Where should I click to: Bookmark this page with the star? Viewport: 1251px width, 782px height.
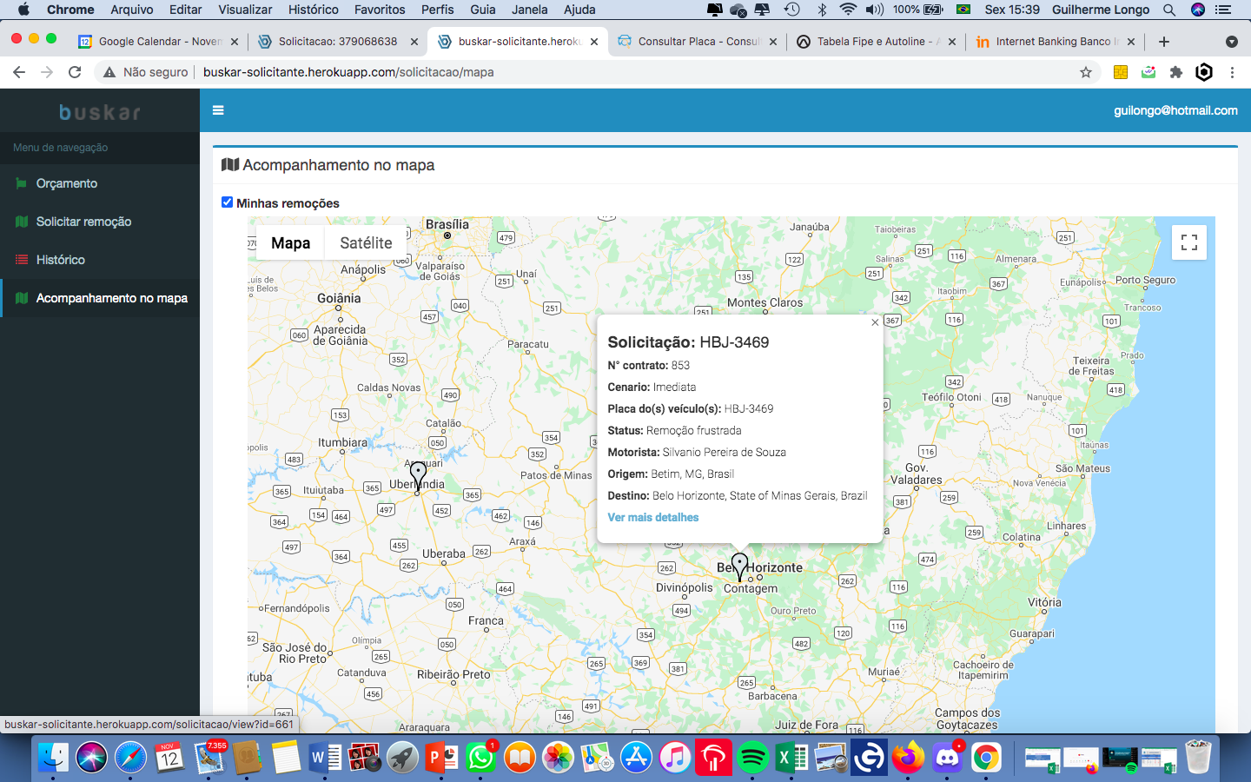tap(1085, 72)
